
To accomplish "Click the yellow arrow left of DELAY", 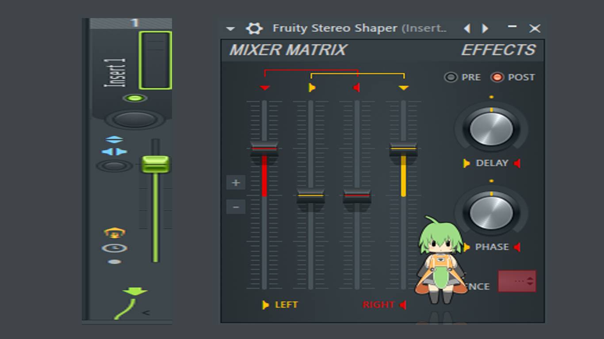I will 466,163.
